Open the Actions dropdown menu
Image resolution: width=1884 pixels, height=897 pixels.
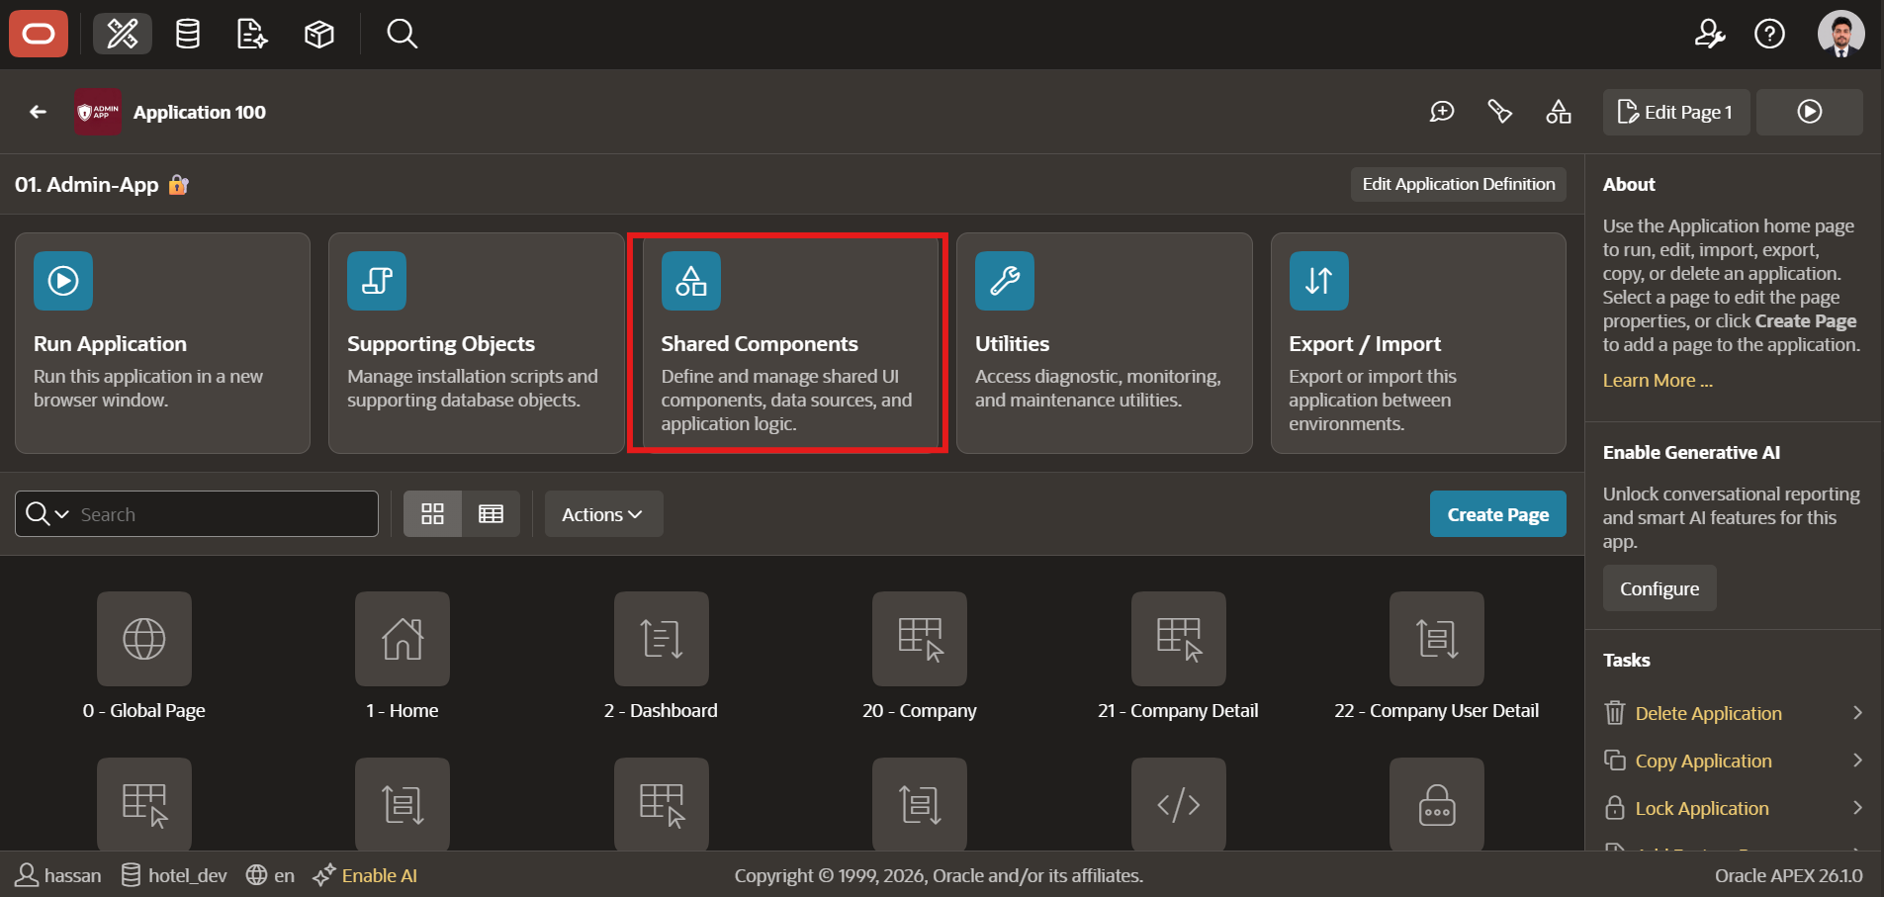click(603, 514)
